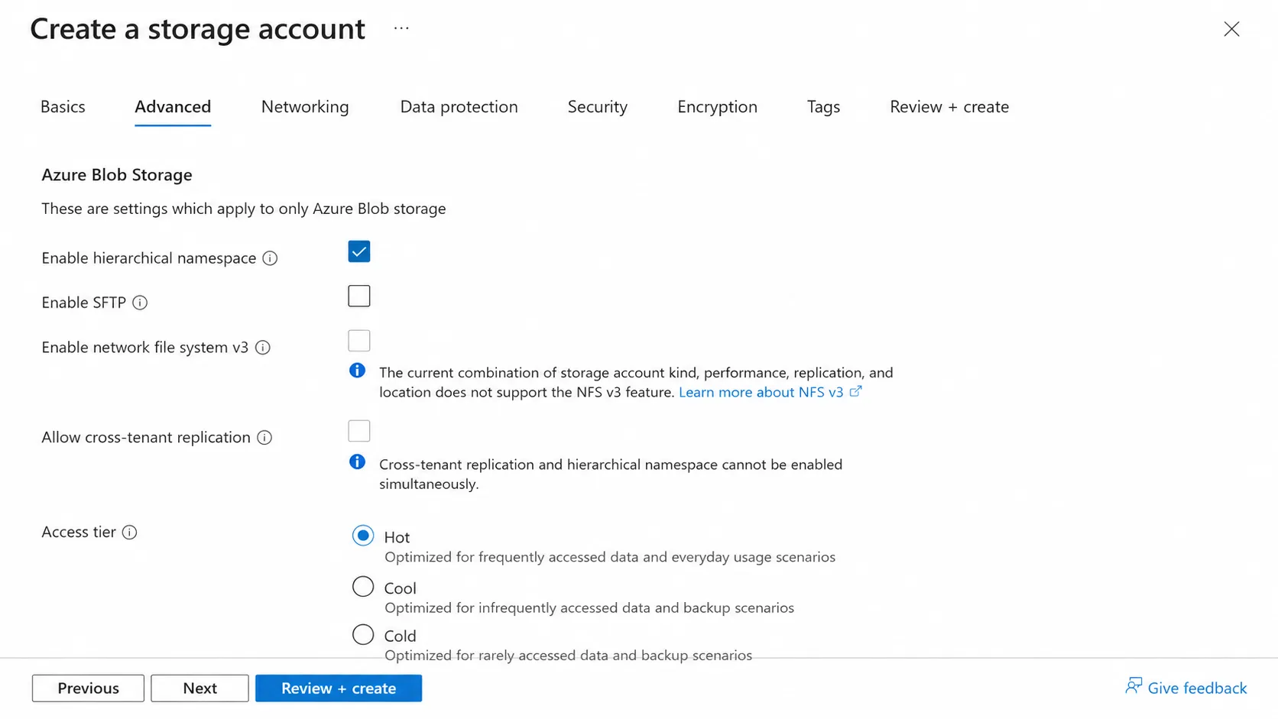
Task: Click 'The current combination of storage account' message
Action: point(636,382)
